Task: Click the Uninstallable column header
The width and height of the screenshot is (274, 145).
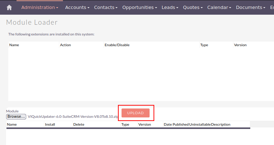Action: [200, 125]
